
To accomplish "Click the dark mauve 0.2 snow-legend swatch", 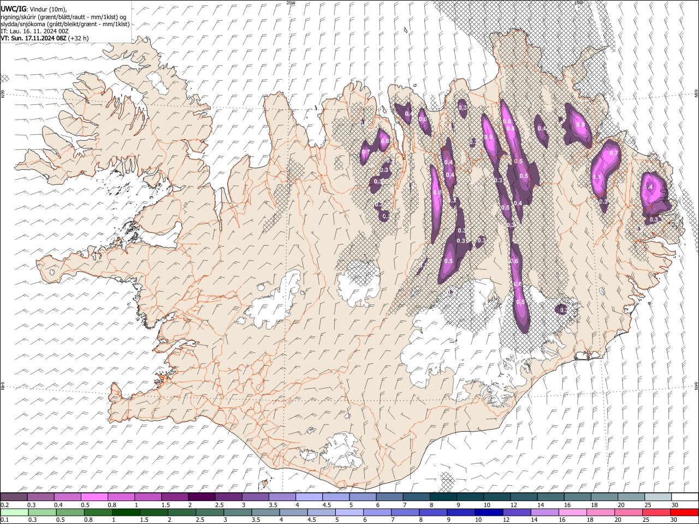I will [x=14, y=497].
